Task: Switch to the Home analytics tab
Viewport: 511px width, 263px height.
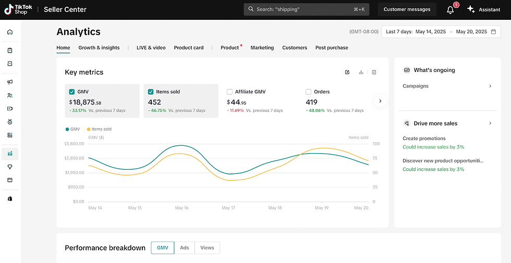Action: pyautogui.click(x=63, y=47)
